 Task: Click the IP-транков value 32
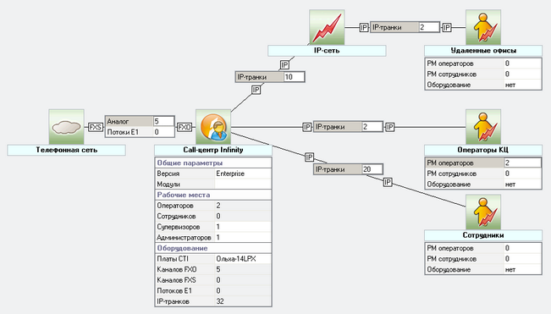tap(242, 301)
